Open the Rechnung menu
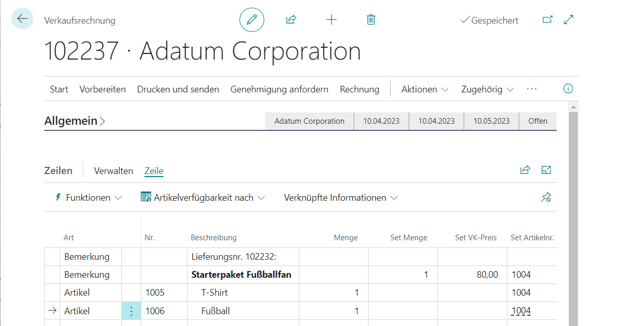This screenshot has width=622, height=326. [x=359, y=89]
